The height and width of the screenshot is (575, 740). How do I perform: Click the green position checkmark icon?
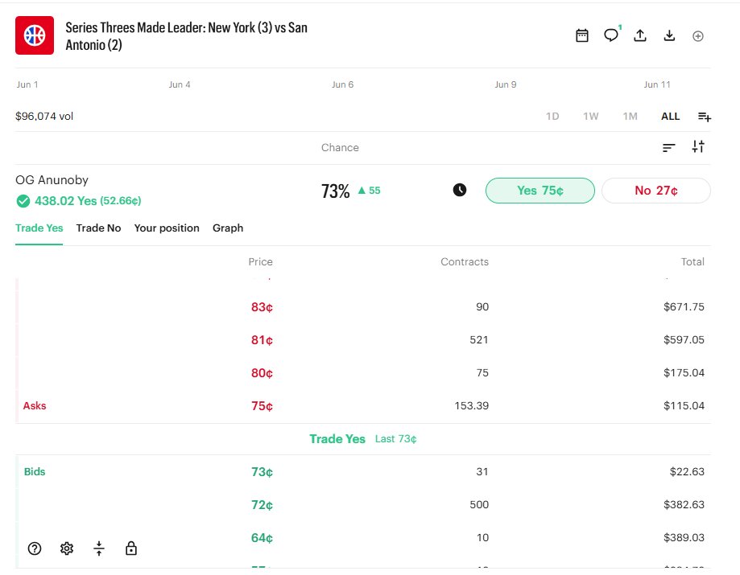click(23, 201)
